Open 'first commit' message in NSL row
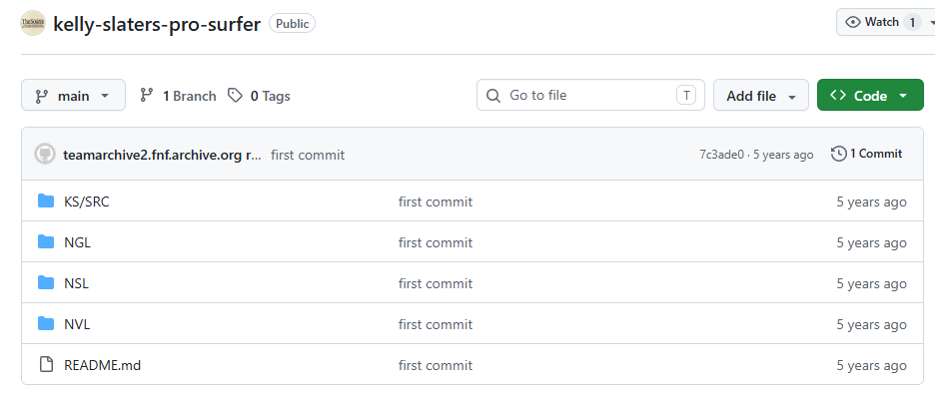 click(436, 283)
